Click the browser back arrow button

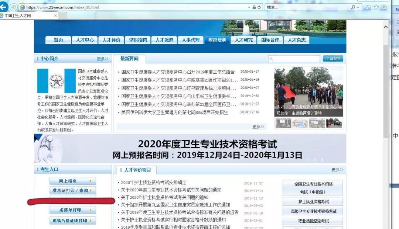4,7
